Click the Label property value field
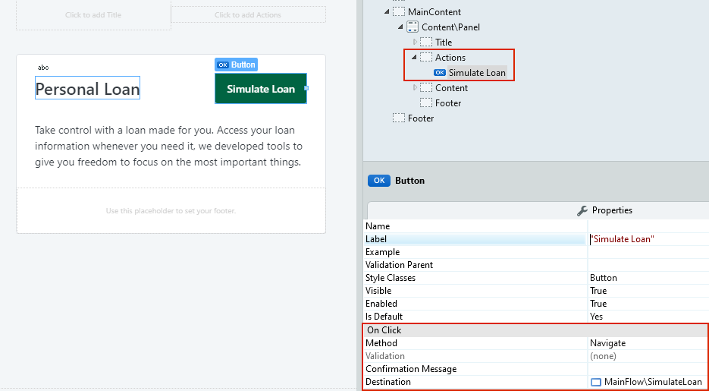The height and width of the screenshot is (391, 709). [648, 239]
